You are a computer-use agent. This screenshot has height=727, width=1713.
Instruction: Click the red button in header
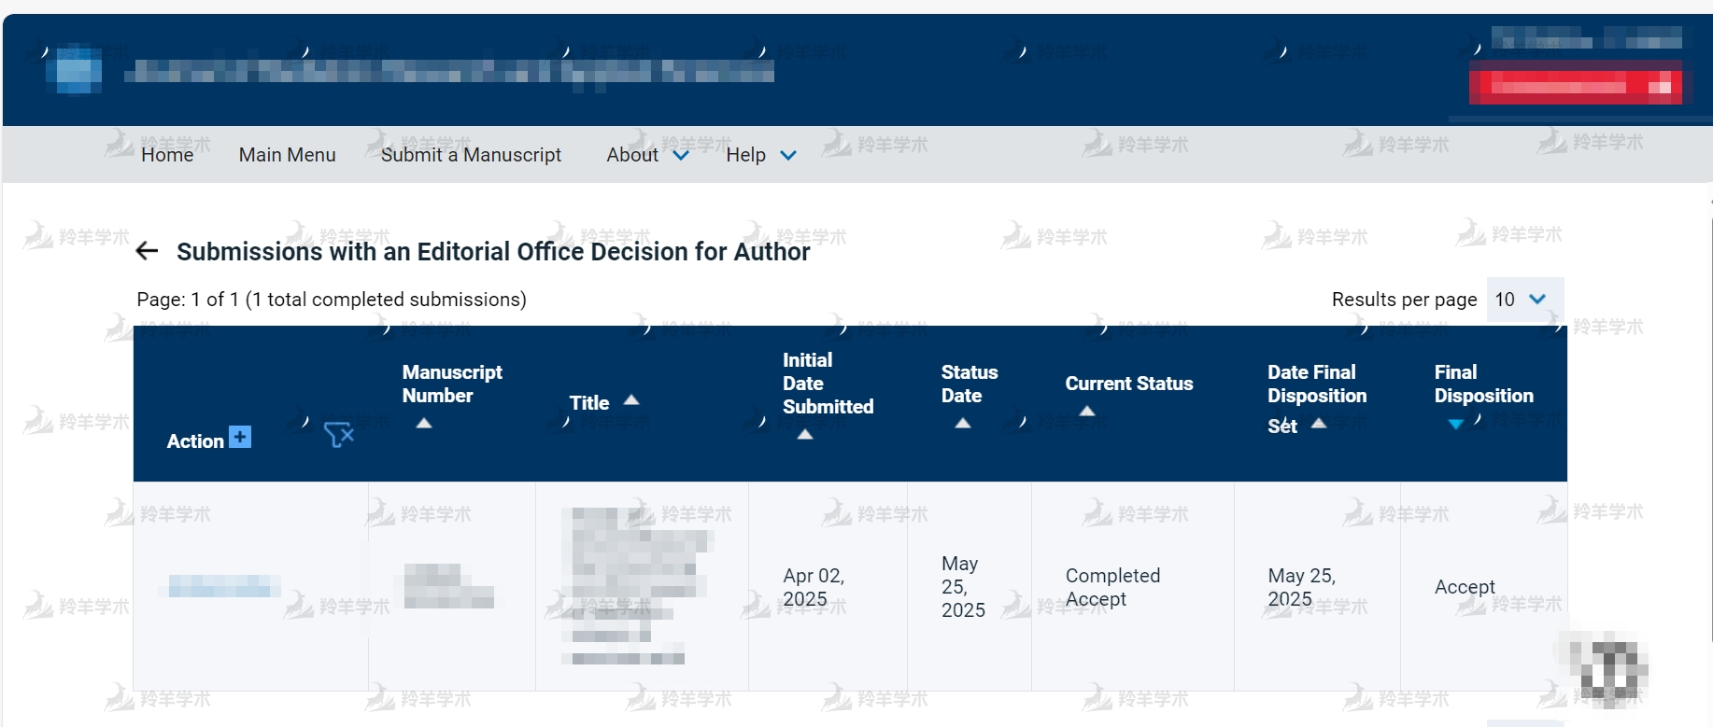click(x=1577, y=86)
